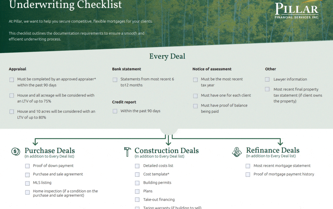Tick the Plans checkbox
The height and width of the screenshot is (209, 333).
pos(137,191)
